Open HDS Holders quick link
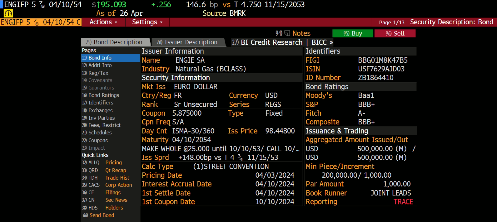Viewport: 497px width, 222px height. click(102, 208)
